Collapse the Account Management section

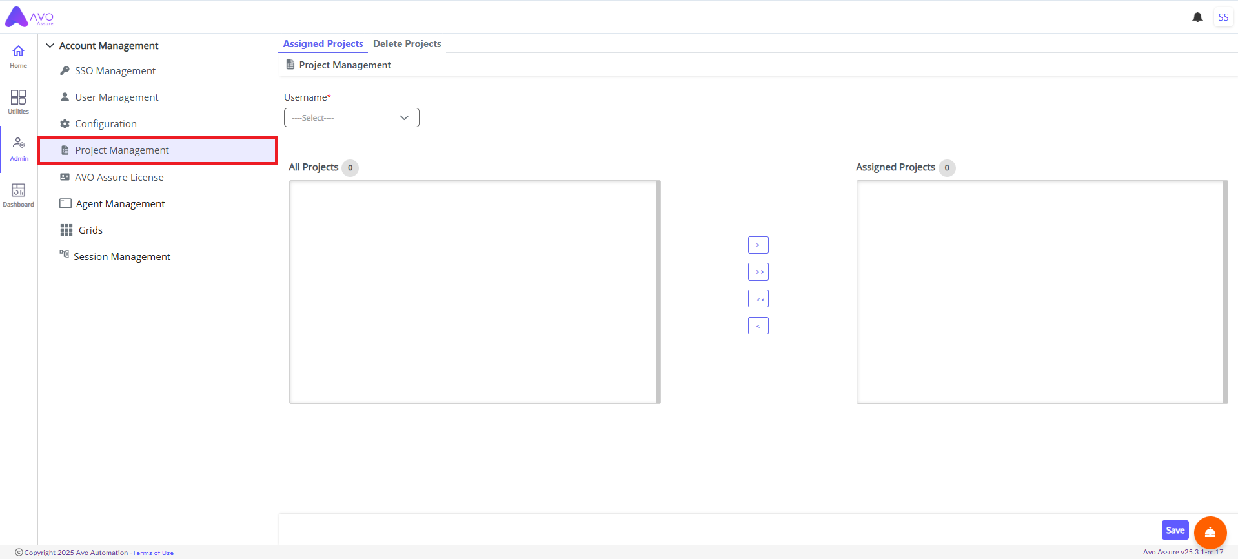[50, 46]
